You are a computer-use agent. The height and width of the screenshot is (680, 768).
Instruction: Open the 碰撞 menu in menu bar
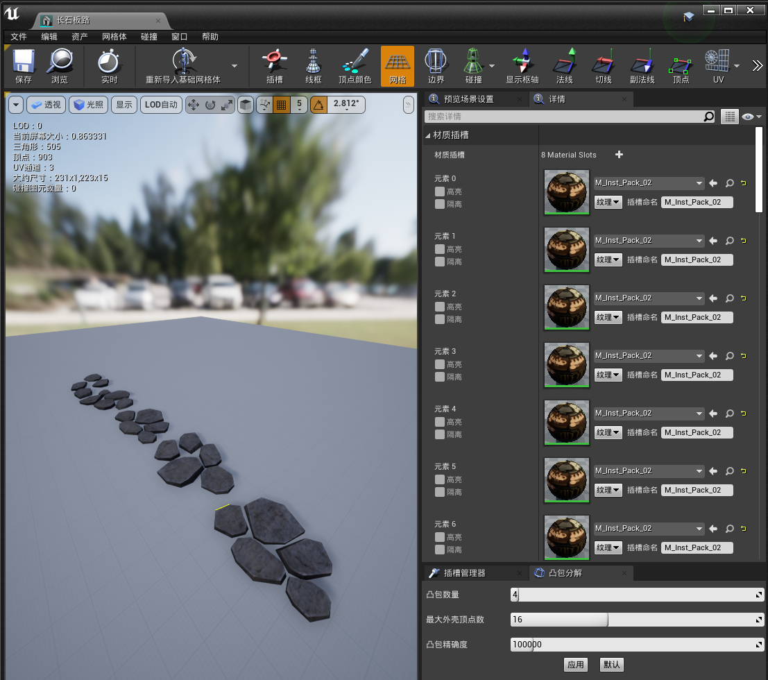149,37
